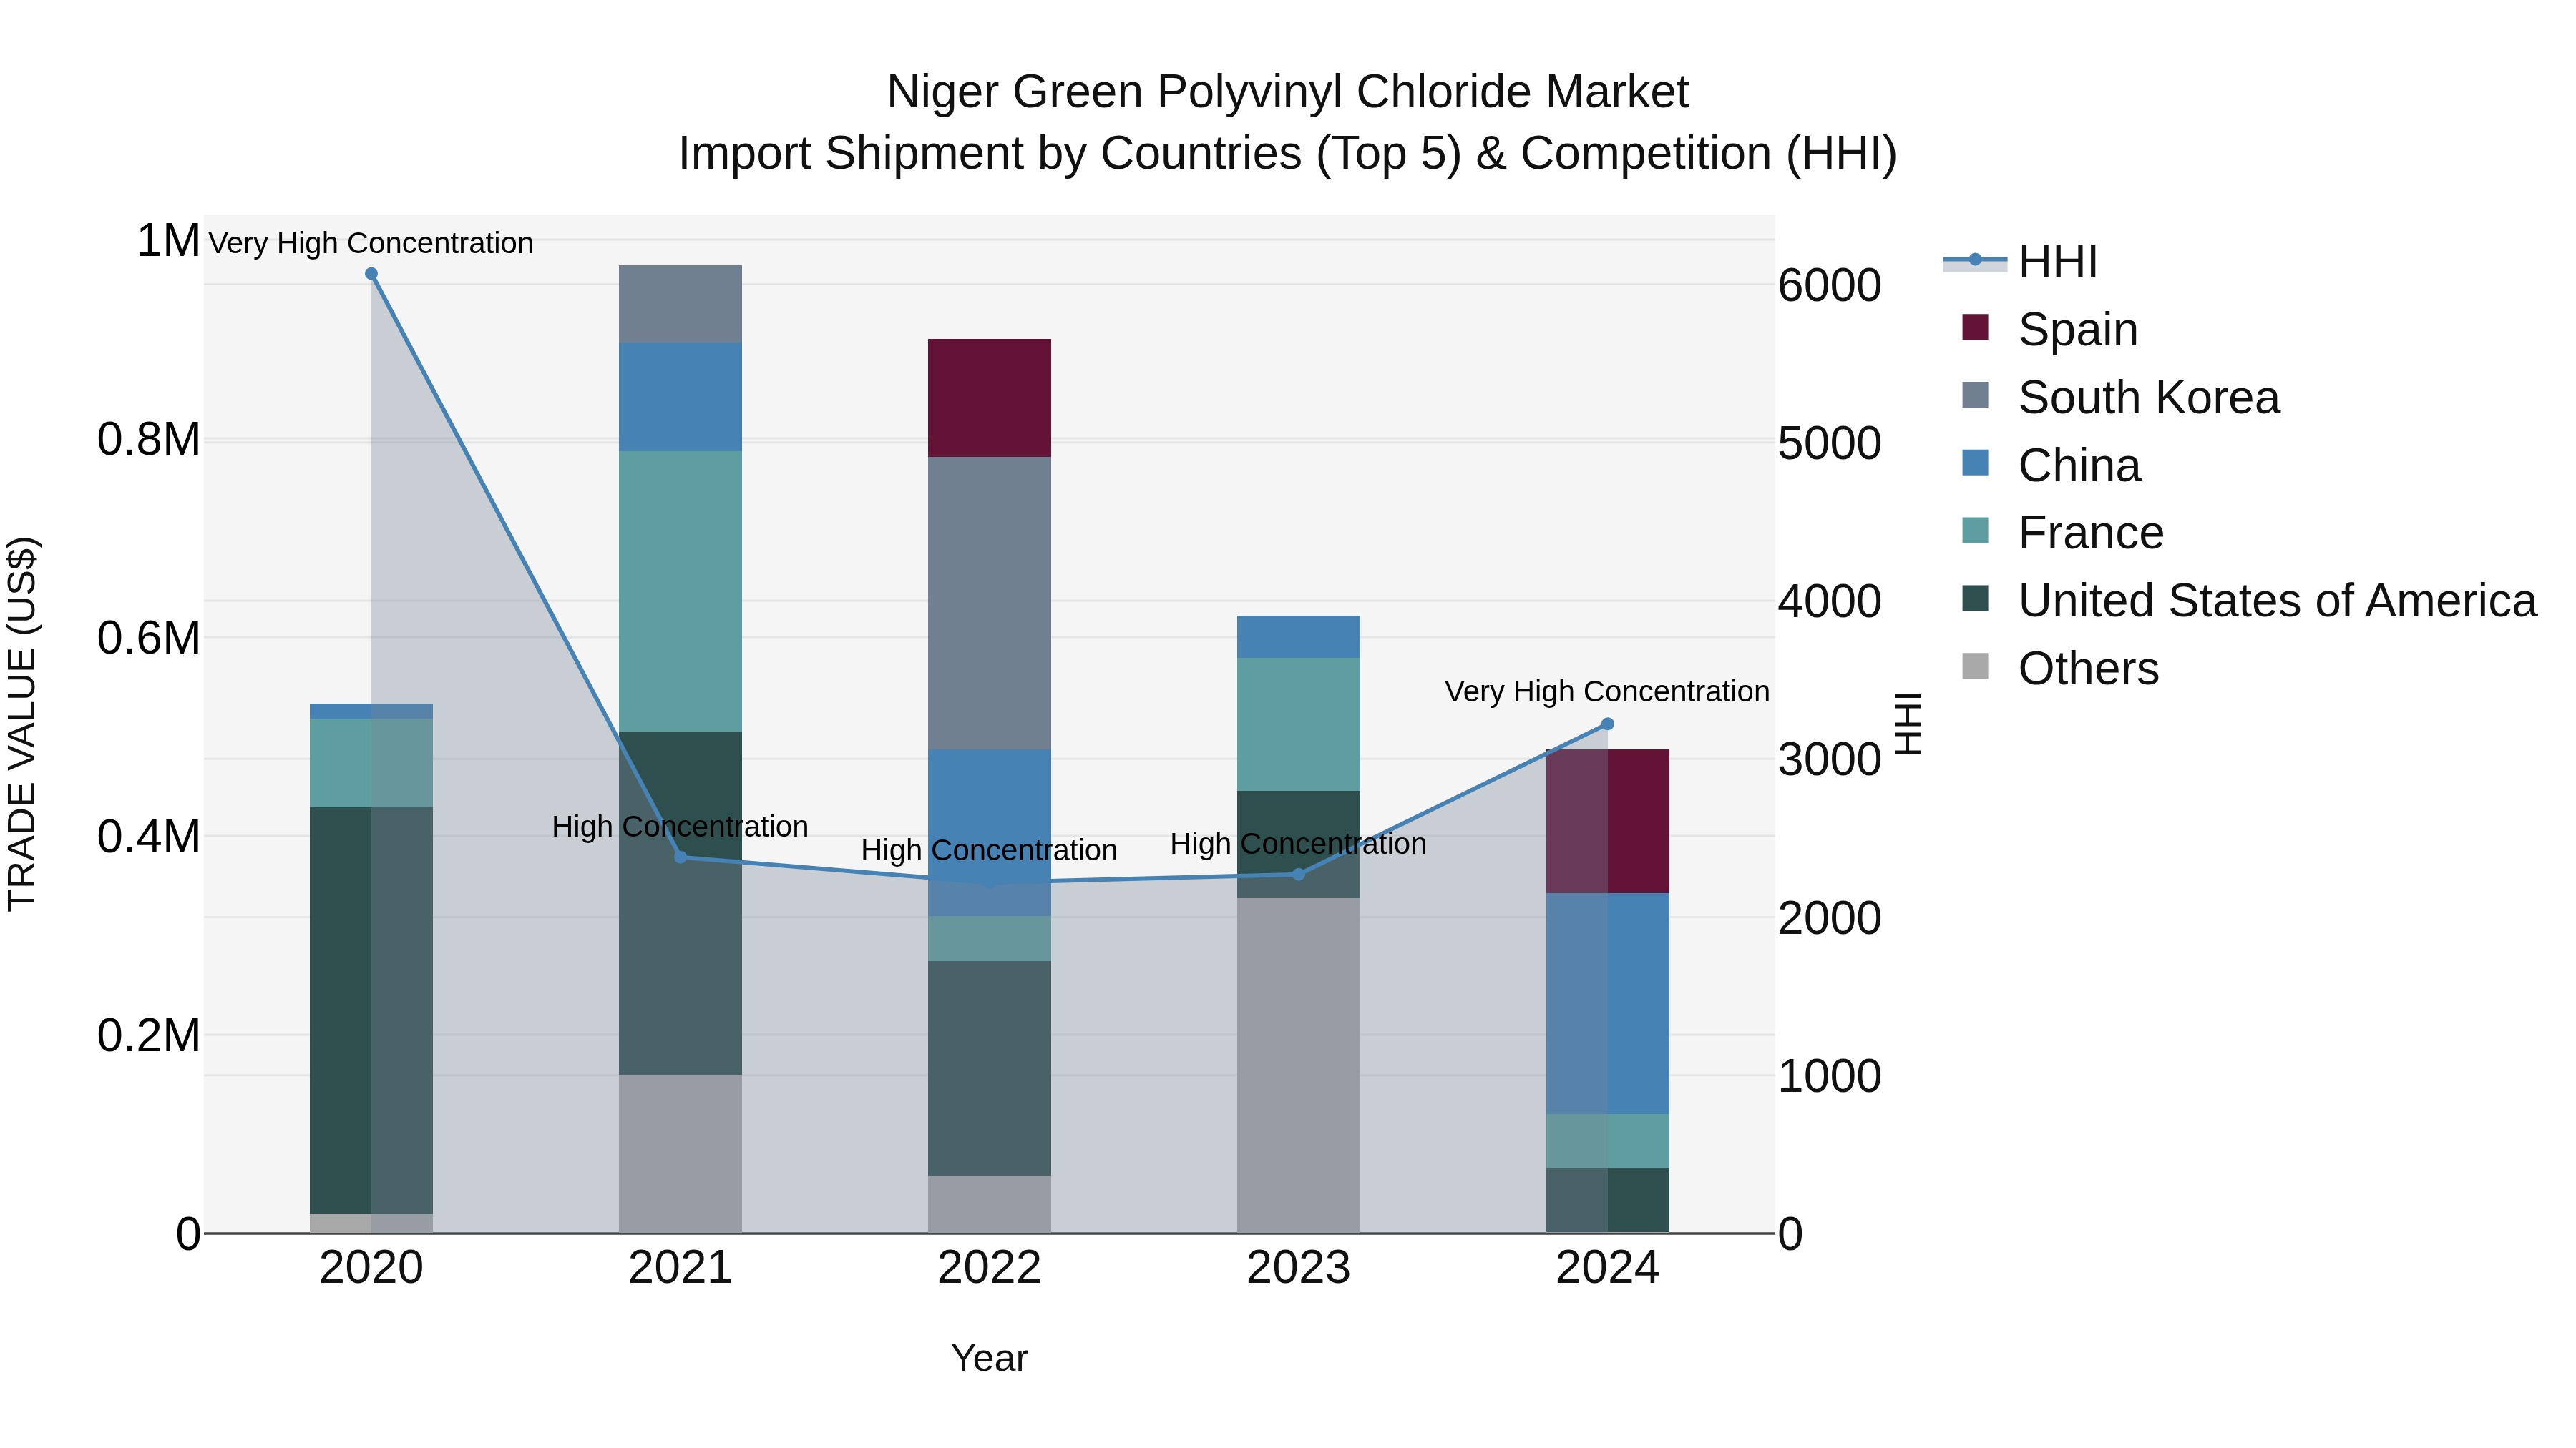Select the China segment in 2021 bar
The image size is (2576, 1448).
(680, 397)
